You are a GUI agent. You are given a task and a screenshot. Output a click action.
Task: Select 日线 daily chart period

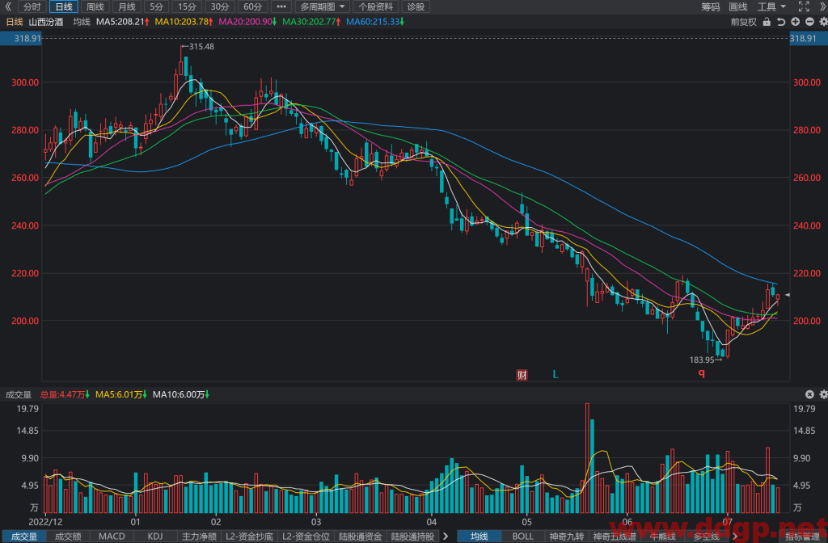coord(64,6)
